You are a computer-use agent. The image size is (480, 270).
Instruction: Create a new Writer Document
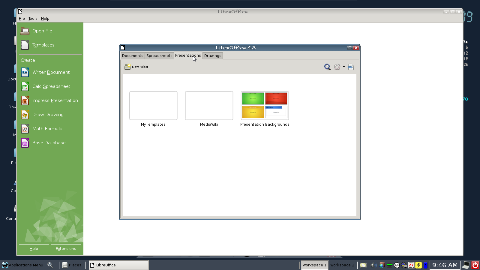click(45, 72)
